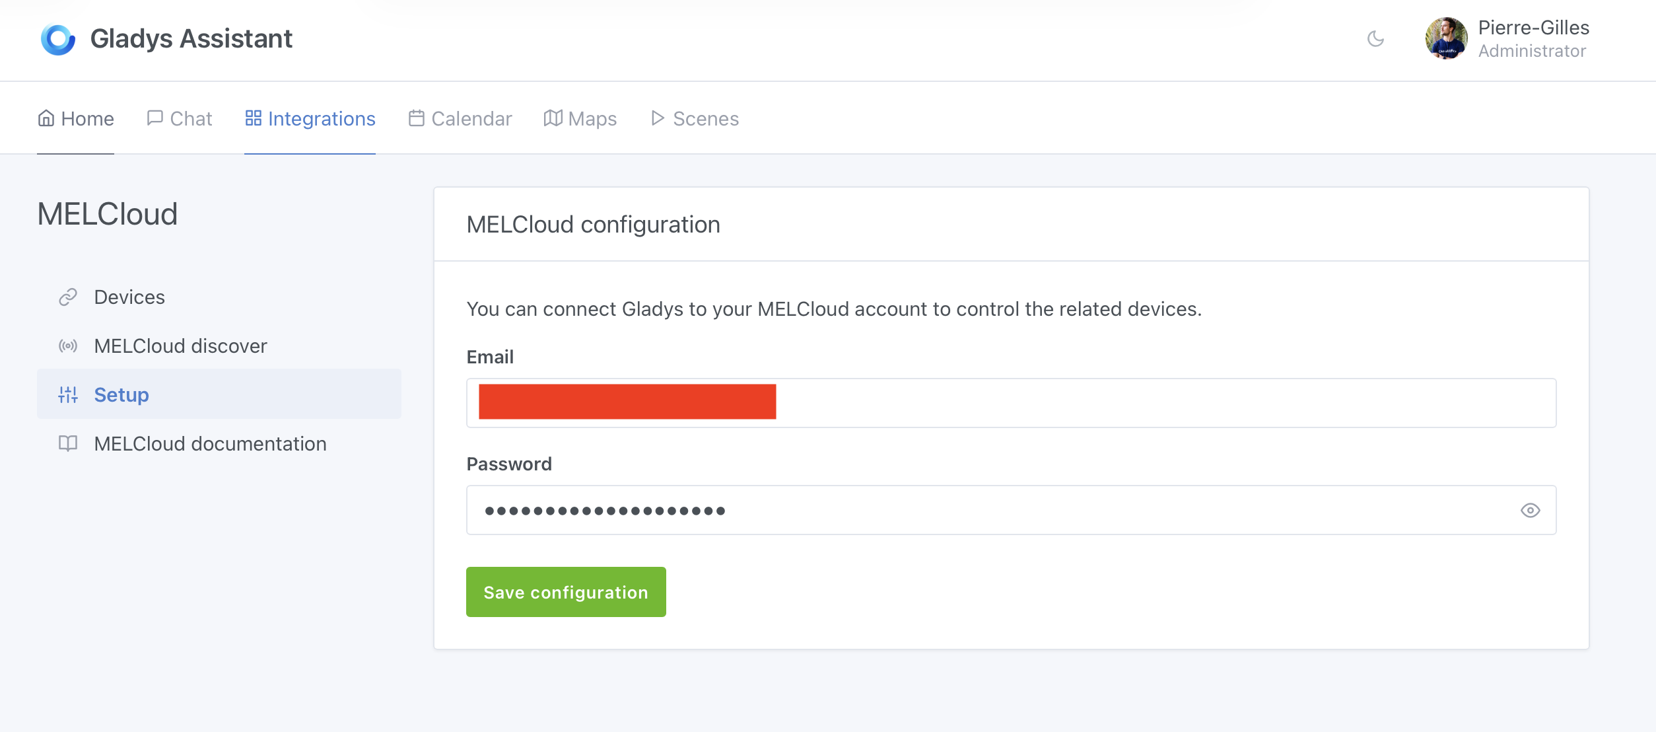Toggle dark mode with the moon icon
The image size is (1656, 732).
point(1376,39)
